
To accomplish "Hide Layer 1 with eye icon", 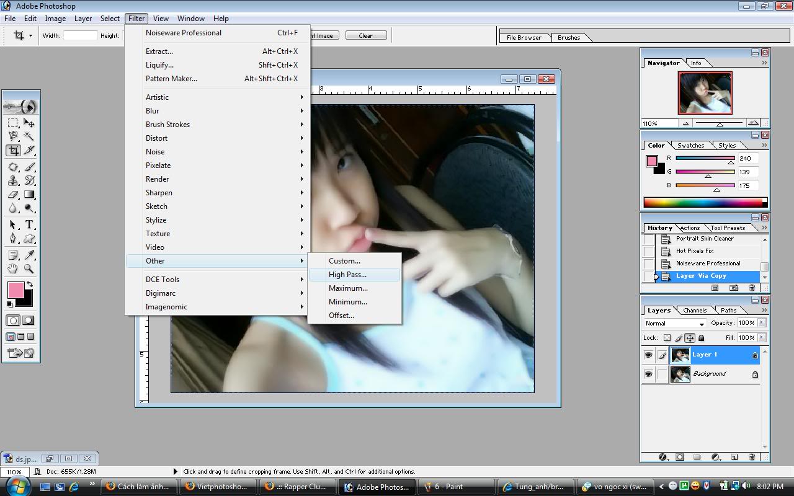I will tap(648, 355).
